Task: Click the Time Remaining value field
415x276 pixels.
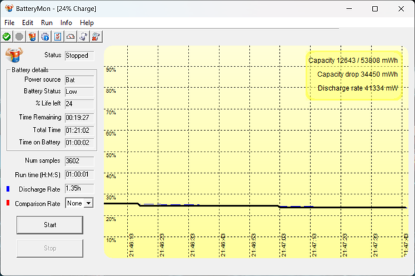Action: pos(78,117)
